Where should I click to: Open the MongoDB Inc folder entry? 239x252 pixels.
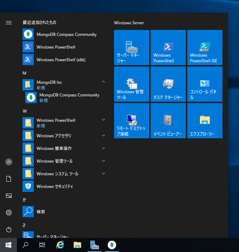(64, 85)
